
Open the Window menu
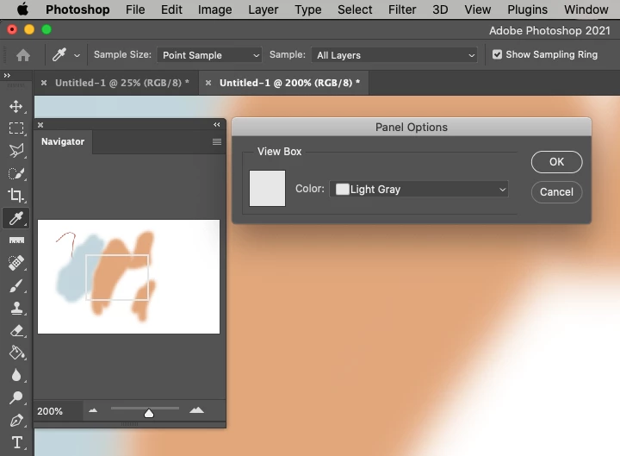click(x=586, y=9)
